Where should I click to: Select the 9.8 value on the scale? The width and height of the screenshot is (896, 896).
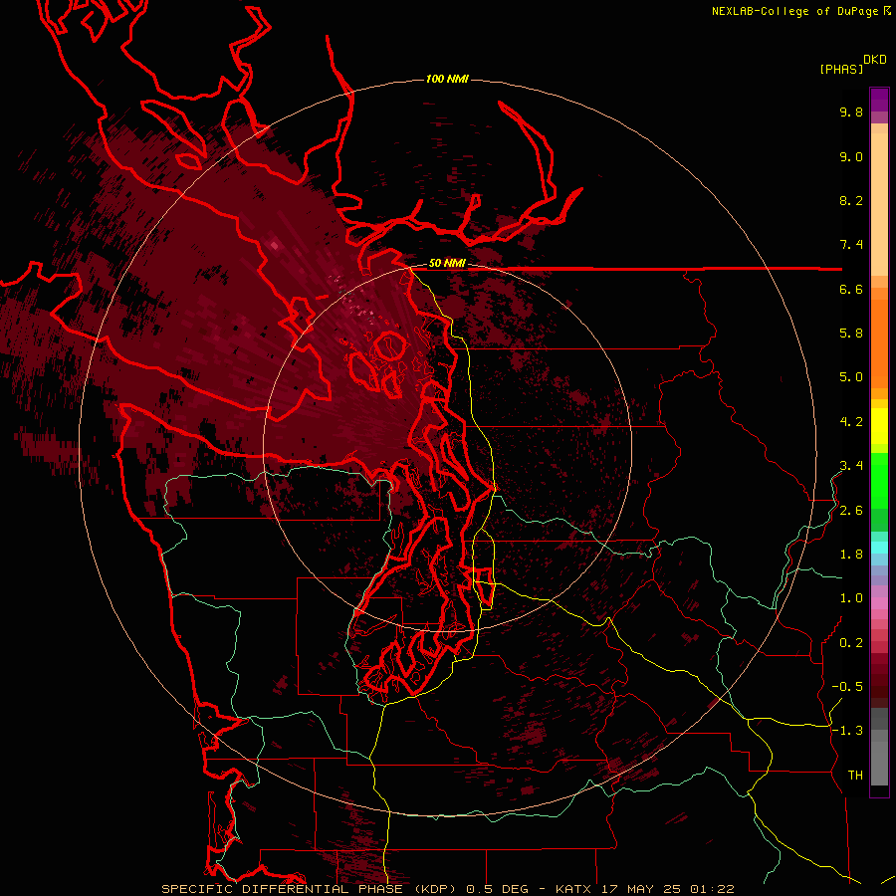[851, 112]
